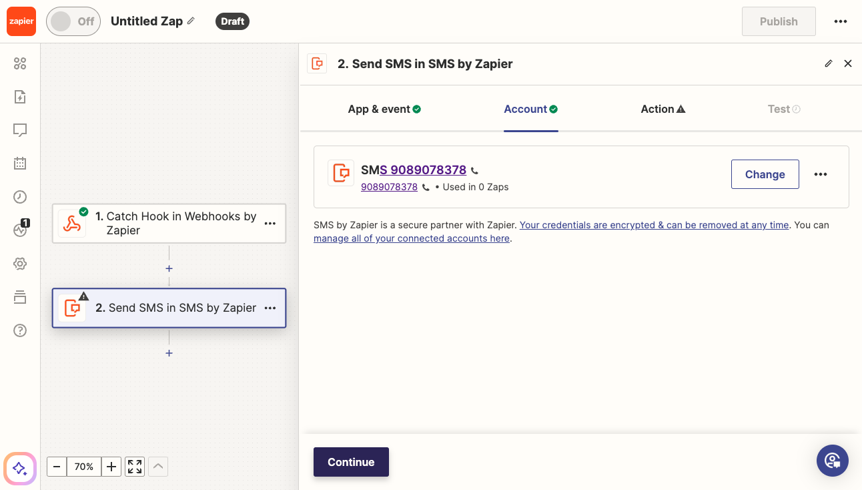
Task: Expand the collapsed chevron near zoom controls
Action: click(x=158, y=467)
